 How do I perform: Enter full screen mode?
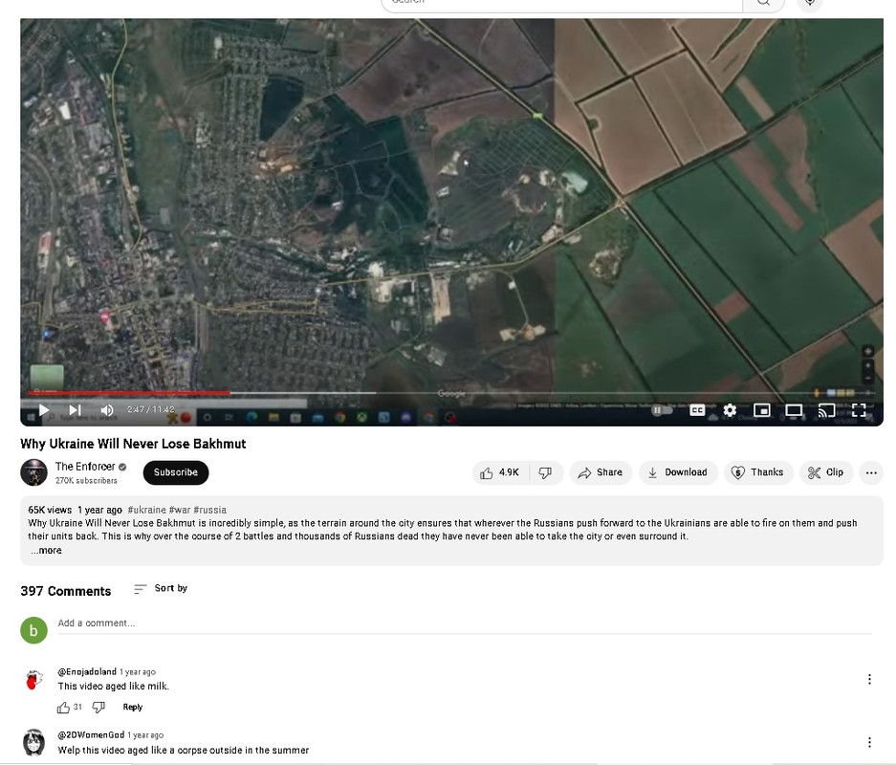pos(859,410)
